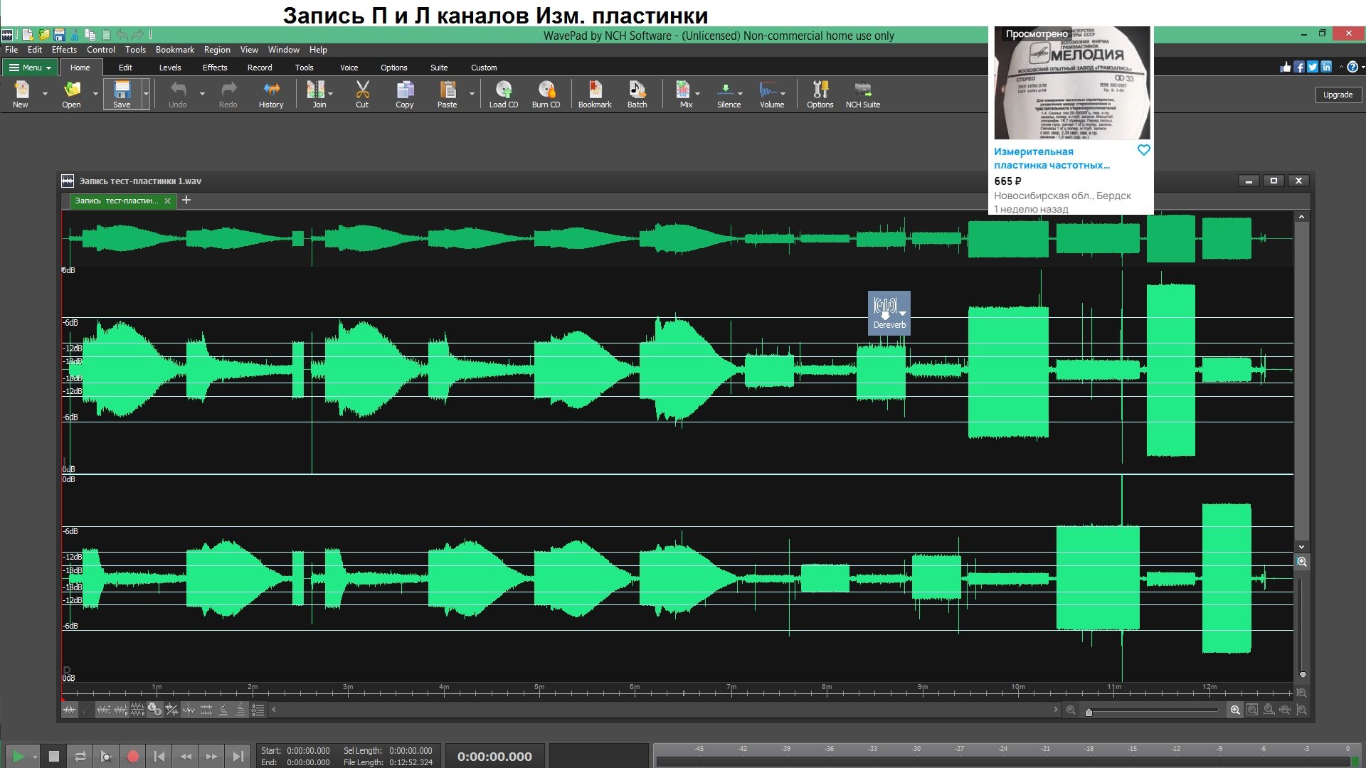Image resolution: width=1366 pixels, height=768 pixels.
Task: Open the green Menu dropdown
Action: click(x=31, y=68)
